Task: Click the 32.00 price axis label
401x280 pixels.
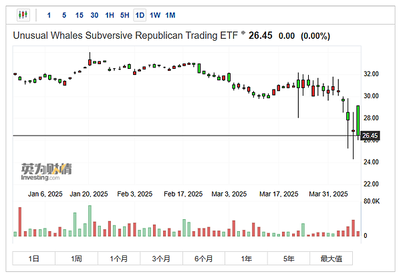Action: pos(371,74)
